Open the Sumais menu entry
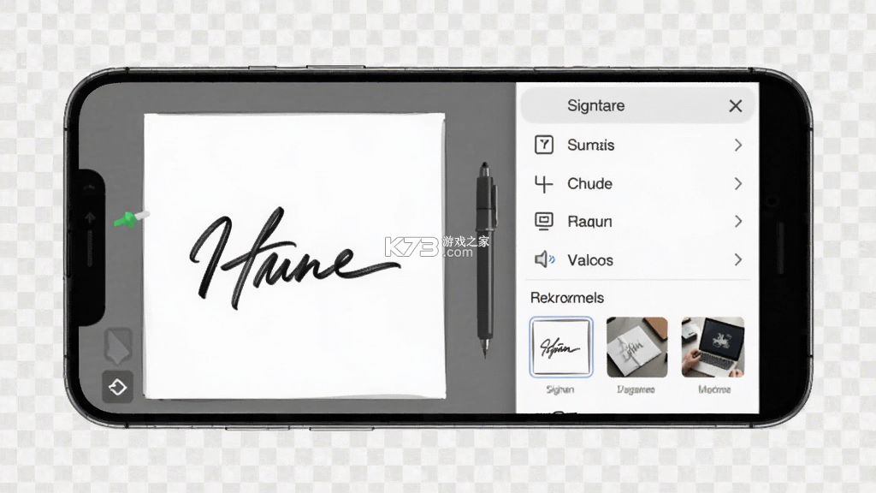The height and width of the screenshot is (493, 876). 638,146
